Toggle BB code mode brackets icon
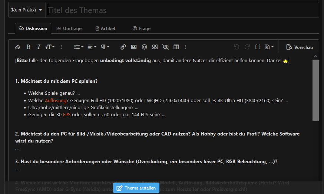The image size is (324, 194). [258, 47]
